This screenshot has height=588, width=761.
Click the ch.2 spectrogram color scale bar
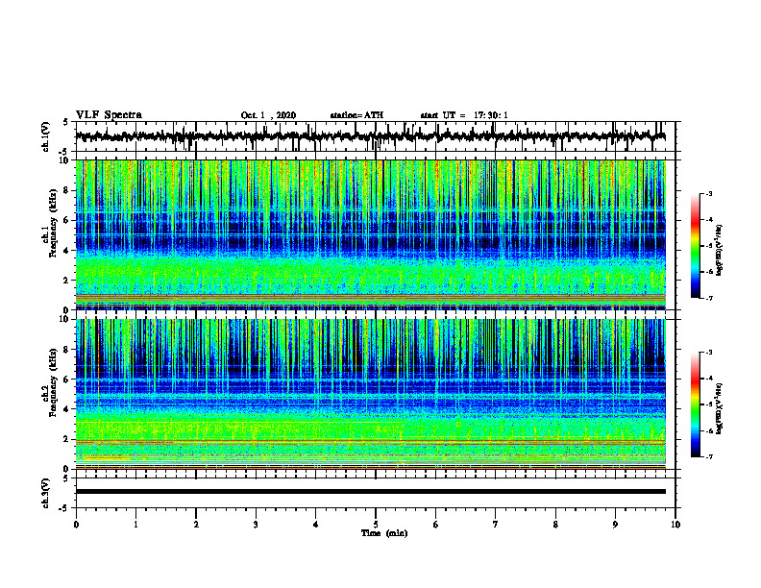[695, 404]
